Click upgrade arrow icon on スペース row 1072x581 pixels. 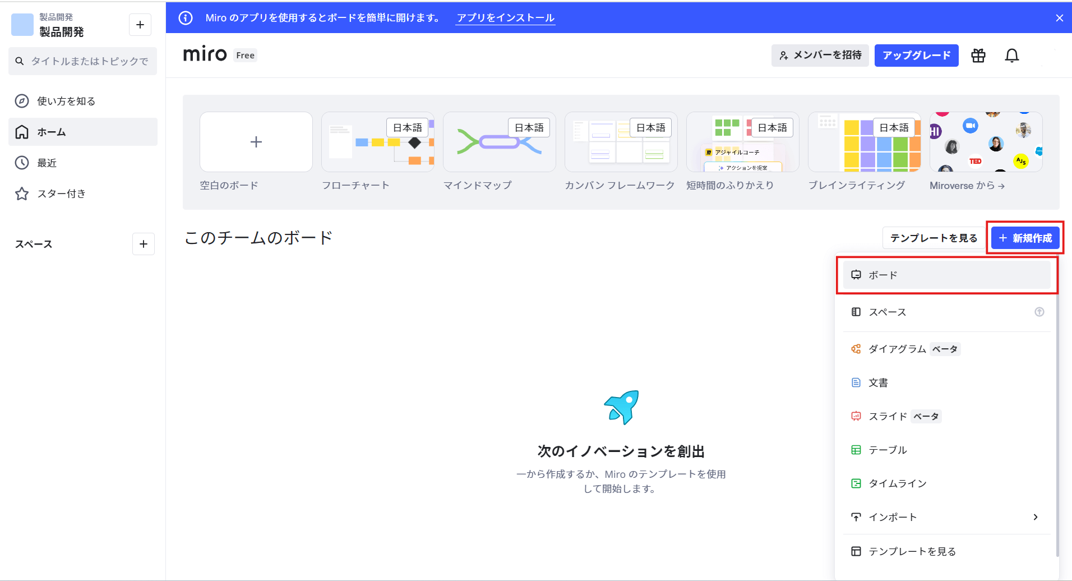[1039, 312]
